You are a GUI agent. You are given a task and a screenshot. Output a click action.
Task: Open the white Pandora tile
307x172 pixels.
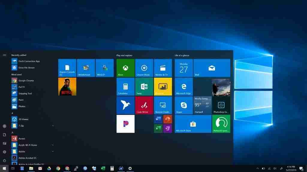pyautogui.click(x=126, y=124)
